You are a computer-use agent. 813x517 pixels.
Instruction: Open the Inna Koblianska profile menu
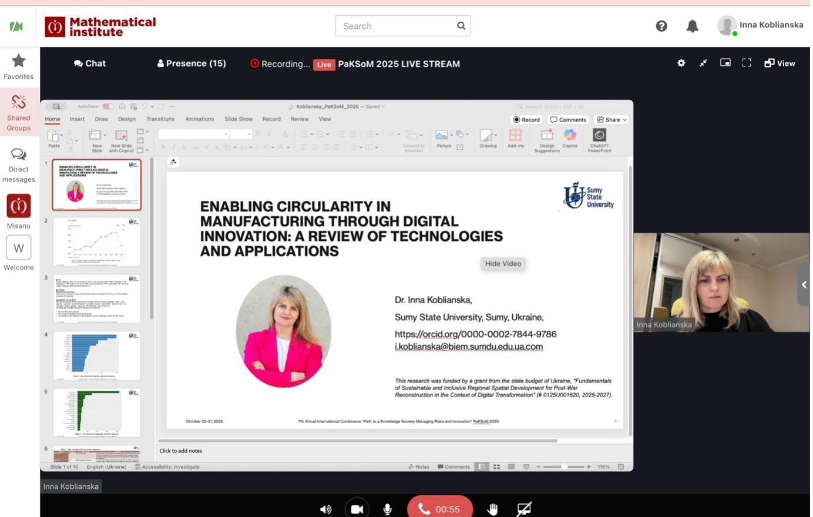coord(760,25)
